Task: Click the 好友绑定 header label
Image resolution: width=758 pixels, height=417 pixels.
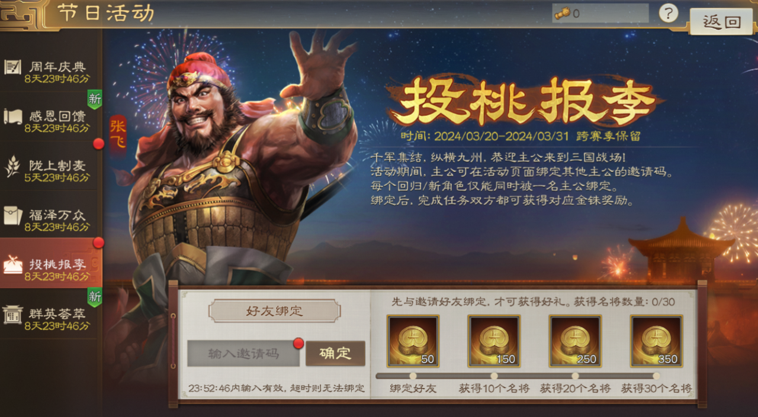Action: (274, 311)
